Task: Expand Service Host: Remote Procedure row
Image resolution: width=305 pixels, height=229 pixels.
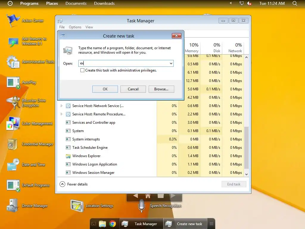Action: click(x=61, y=114)
